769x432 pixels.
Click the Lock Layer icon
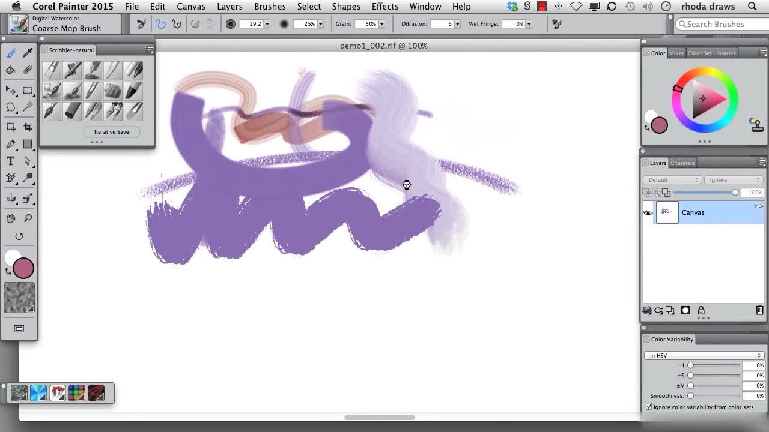(x=701, y=310)
